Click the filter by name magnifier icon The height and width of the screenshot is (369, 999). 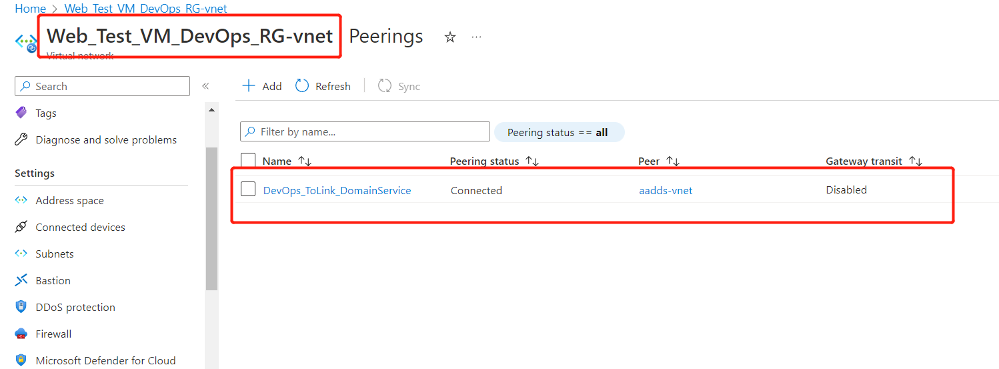click(251, 131)
